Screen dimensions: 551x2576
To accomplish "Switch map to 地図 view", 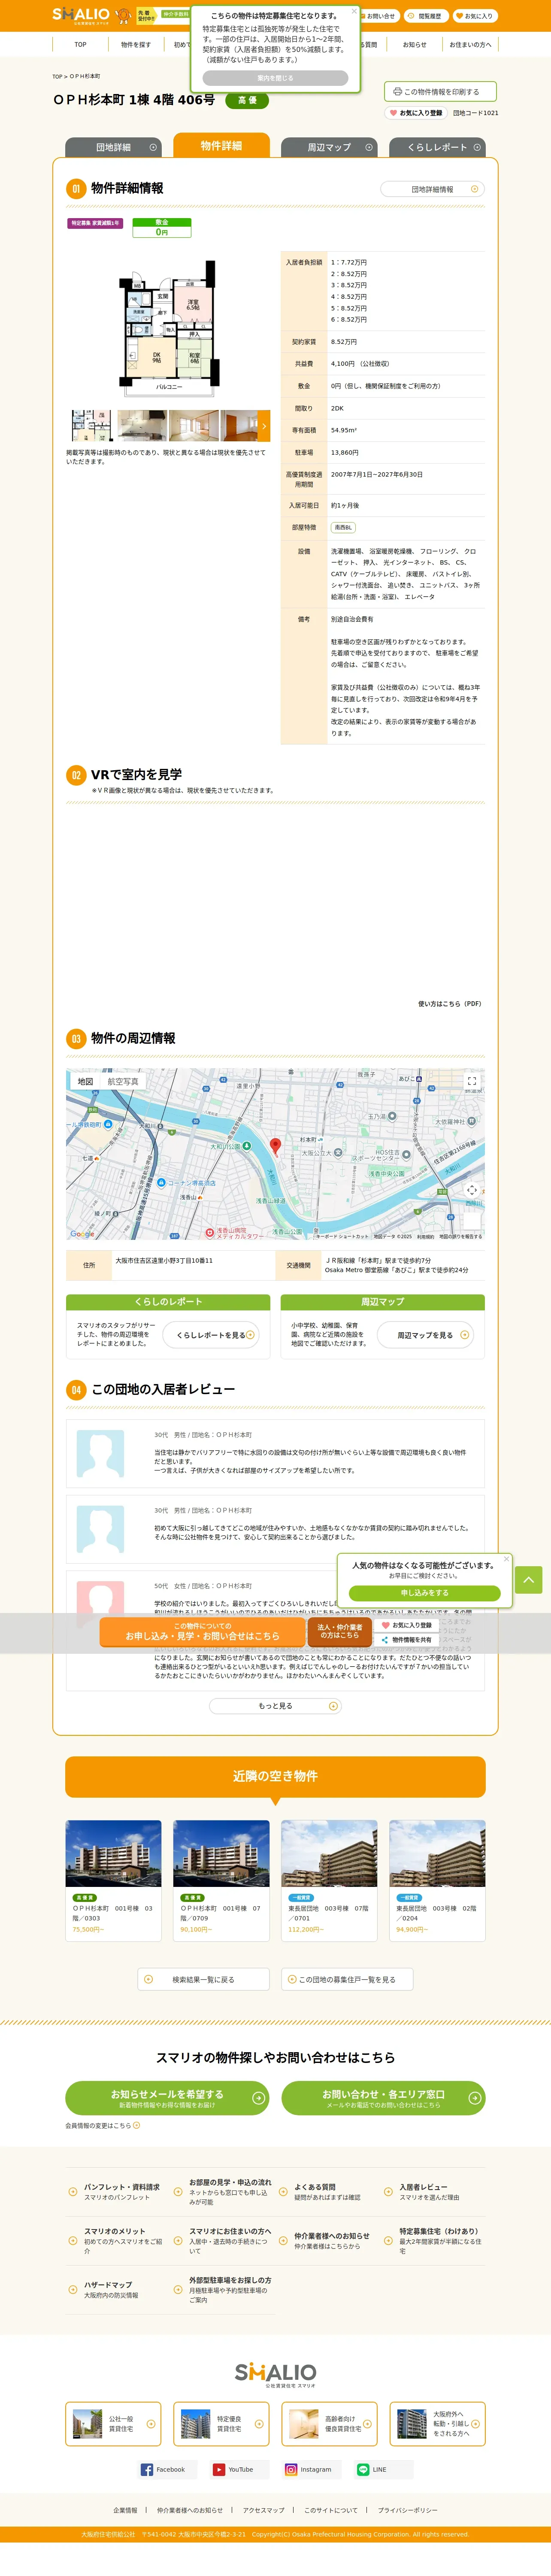I will (x=85, y=1081).
